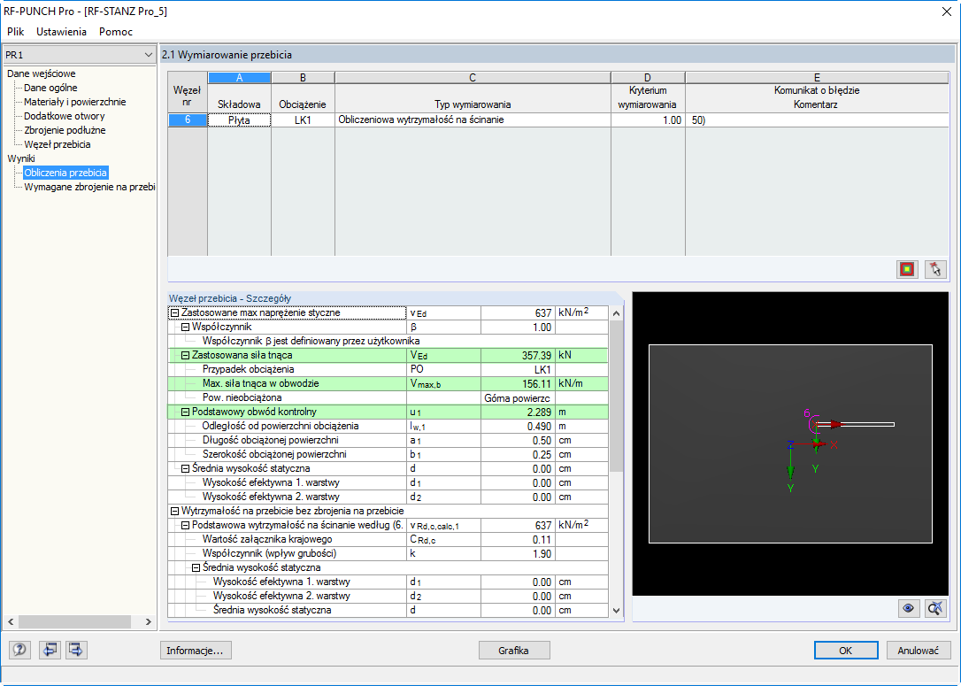The image size is (961, 686).
Task: Toggle the eye view icon below graphic
Action: pyautogui.click(x=908, y=608)
